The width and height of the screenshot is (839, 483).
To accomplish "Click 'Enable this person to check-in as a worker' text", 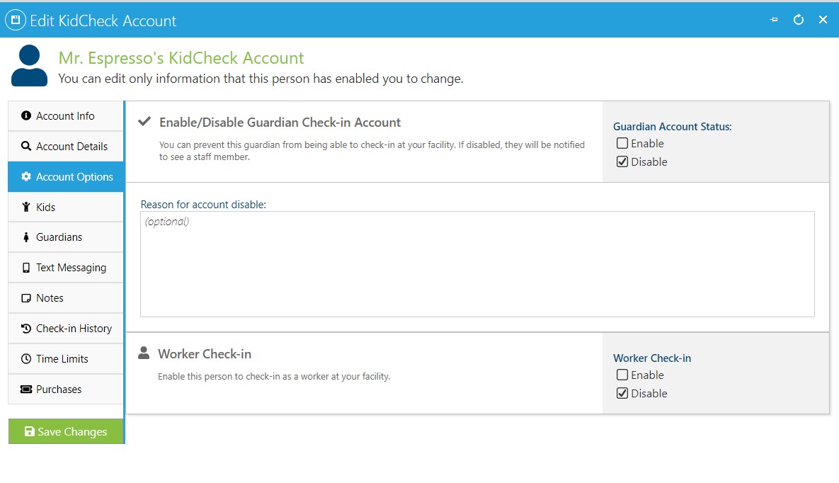I will point(274,377).
